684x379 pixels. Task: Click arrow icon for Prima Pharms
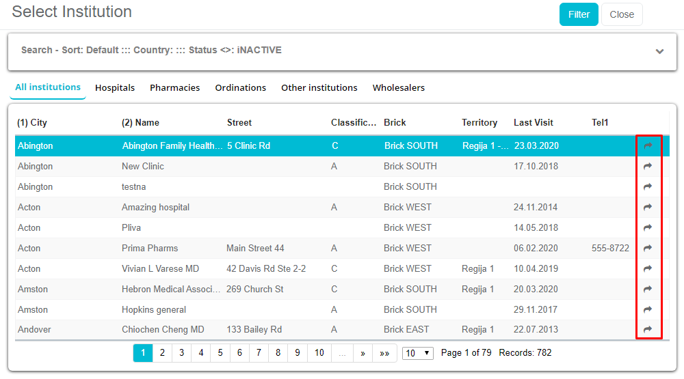pyautogui.click(x=648, y=248)
